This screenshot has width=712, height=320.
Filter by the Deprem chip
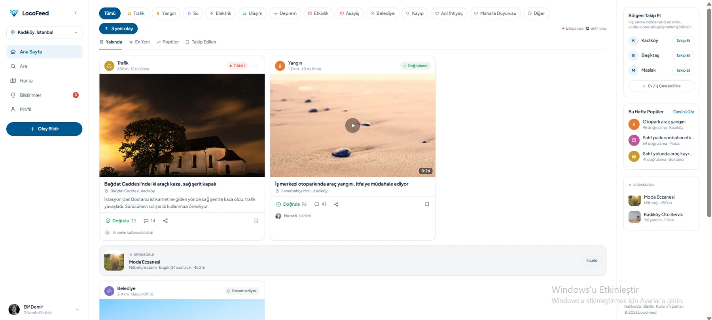[285, 13]
